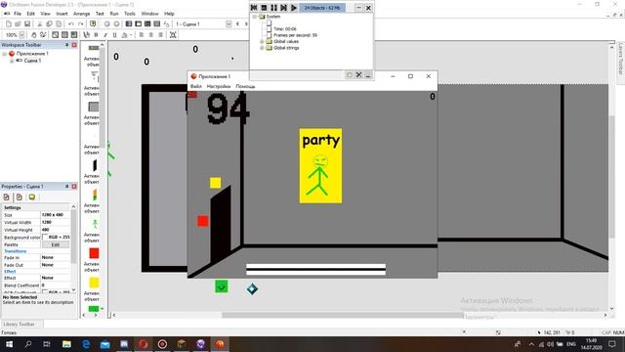Open Microsoft Edge from the taskbar
Screen dimensions: 625x352
pos(86,344)
